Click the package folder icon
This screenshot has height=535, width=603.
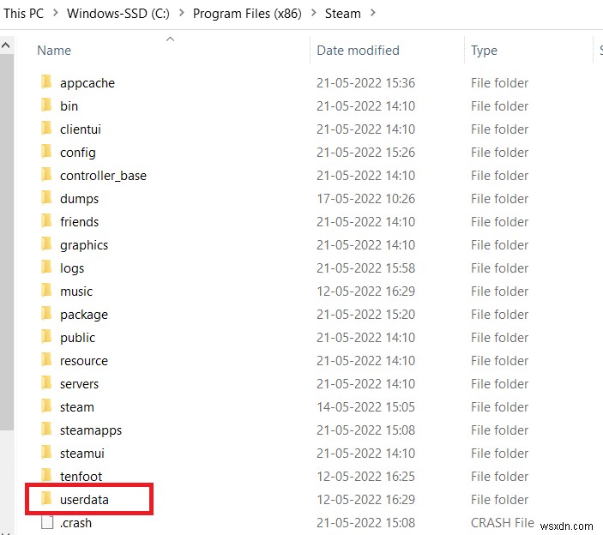pos(46,313)
